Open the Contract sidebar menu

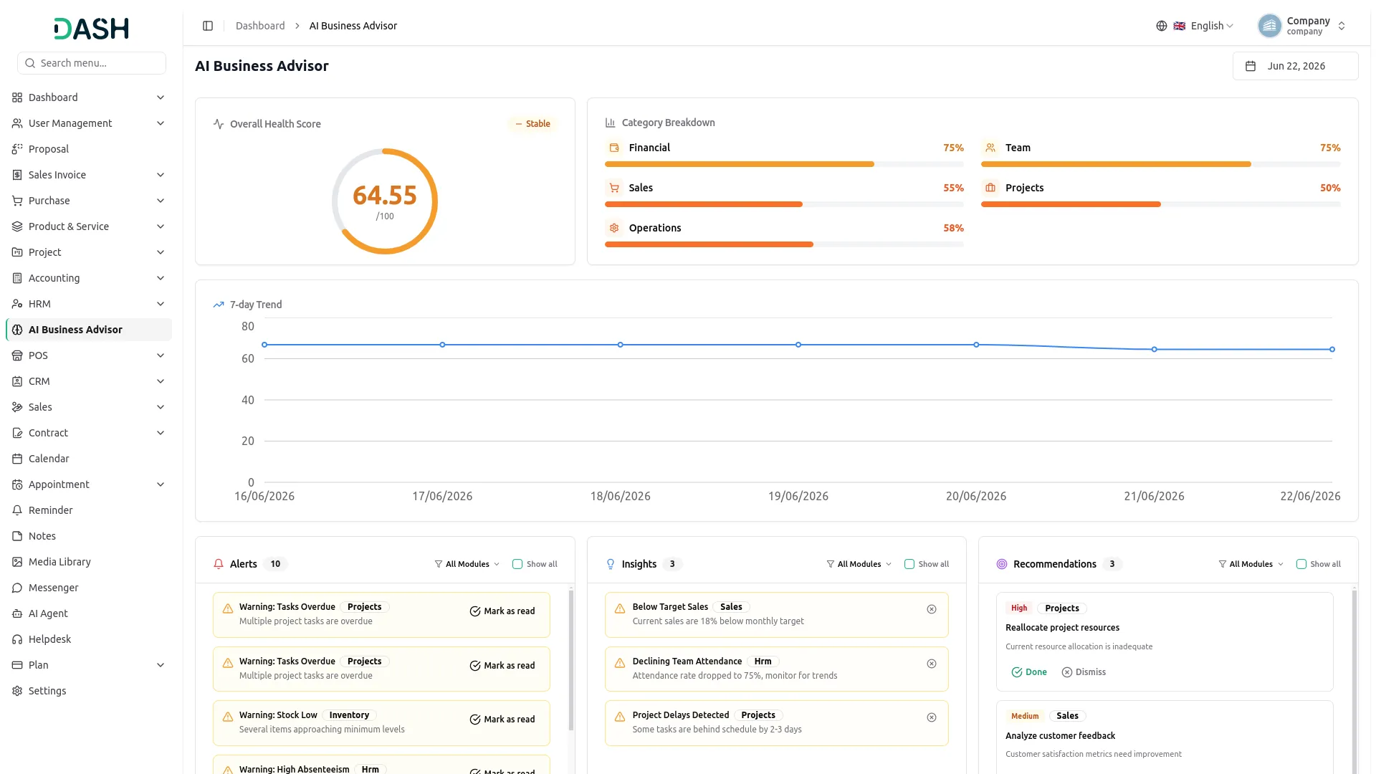[x=89, y=433]
